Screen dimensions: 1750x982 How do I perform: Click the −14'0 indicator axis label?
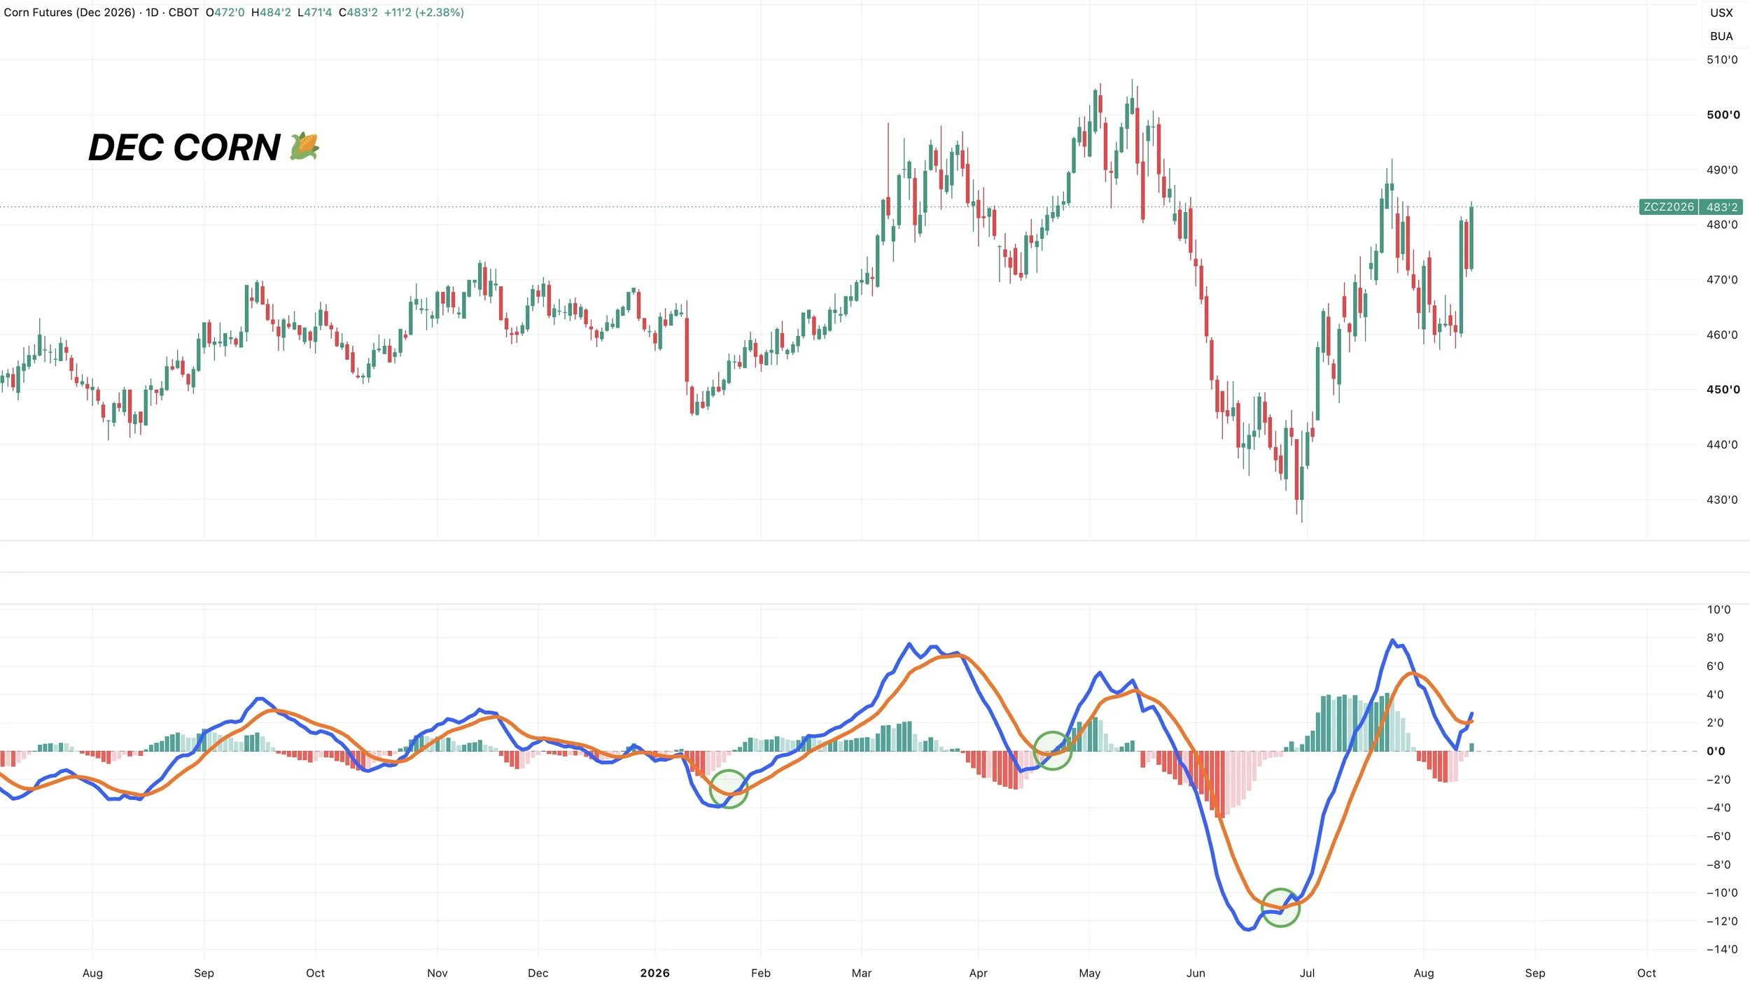pos(1721,949)
